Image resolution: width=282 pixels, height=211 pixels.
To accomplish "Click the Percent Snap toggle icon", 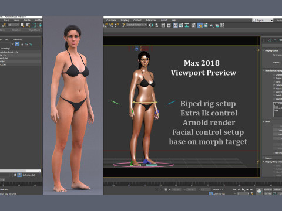I will [x=111, y=25].
